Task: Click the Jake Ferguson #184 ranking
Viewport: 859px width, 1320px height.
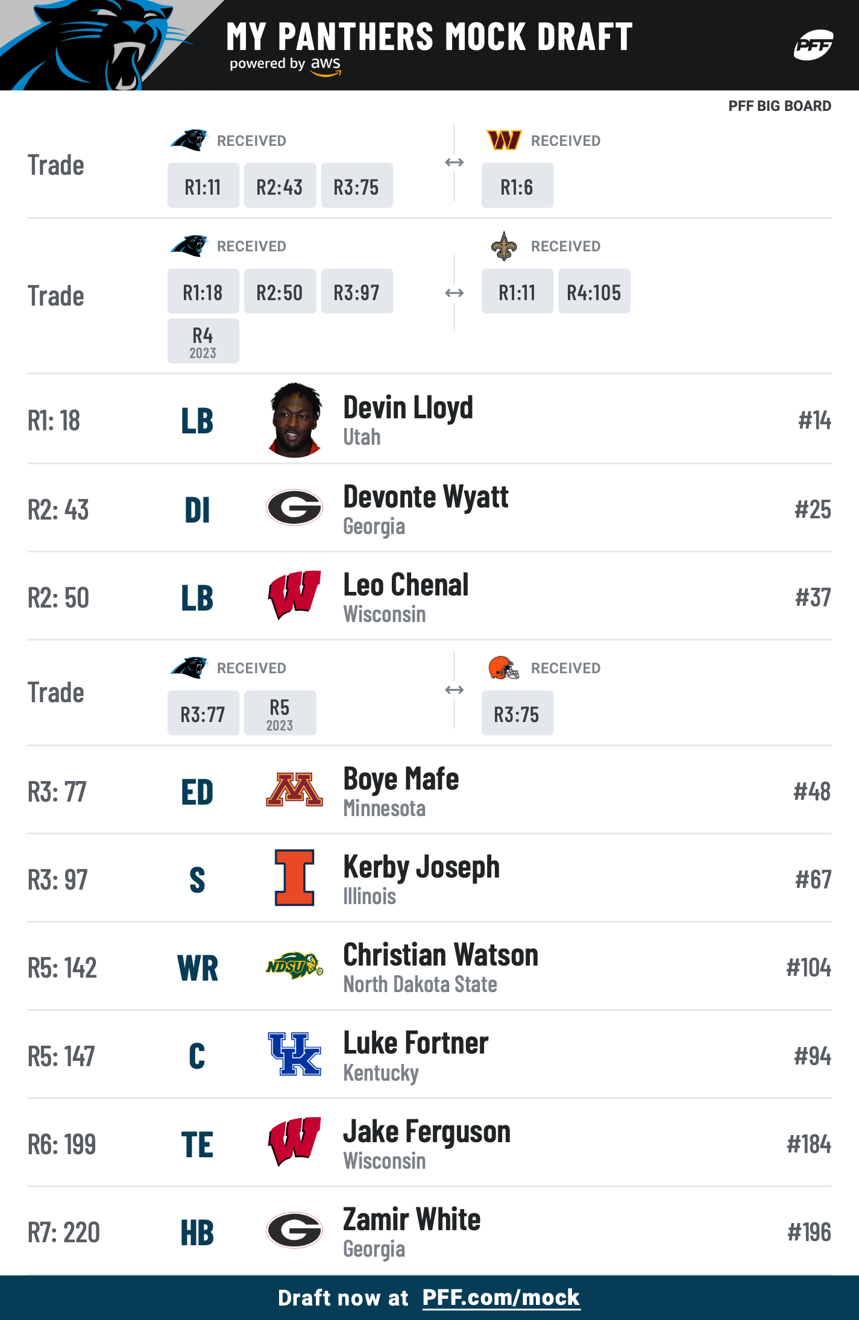Action: click(x=809, y=1144)
